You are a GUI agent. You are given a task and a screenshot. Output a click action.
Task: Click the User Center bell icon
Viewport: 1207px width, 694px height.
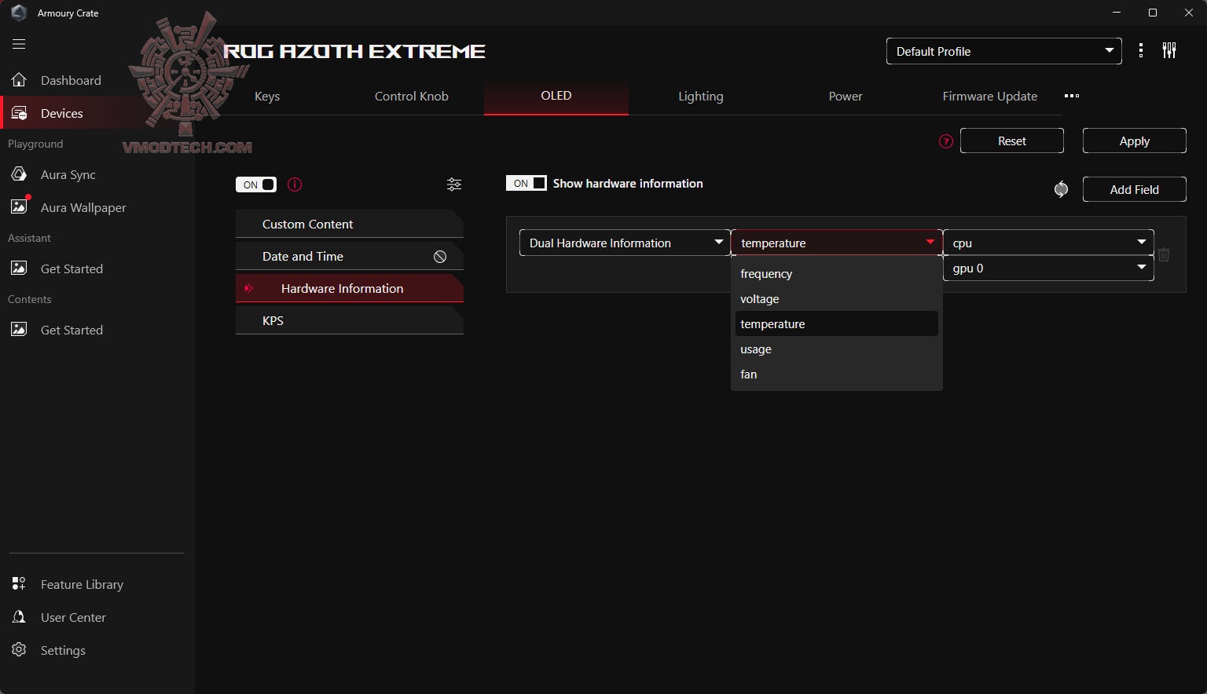pyautogui.click(x=19, y=617)
